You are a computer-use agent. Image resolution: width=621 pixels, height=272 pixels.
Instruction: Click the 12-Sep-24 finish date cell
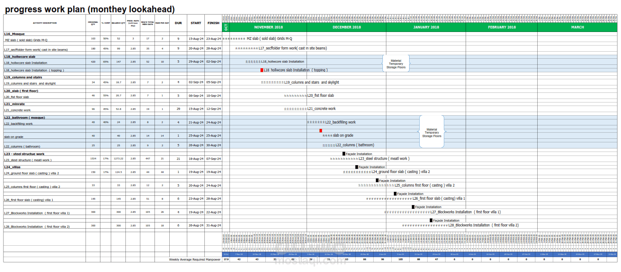coord(214,109)
